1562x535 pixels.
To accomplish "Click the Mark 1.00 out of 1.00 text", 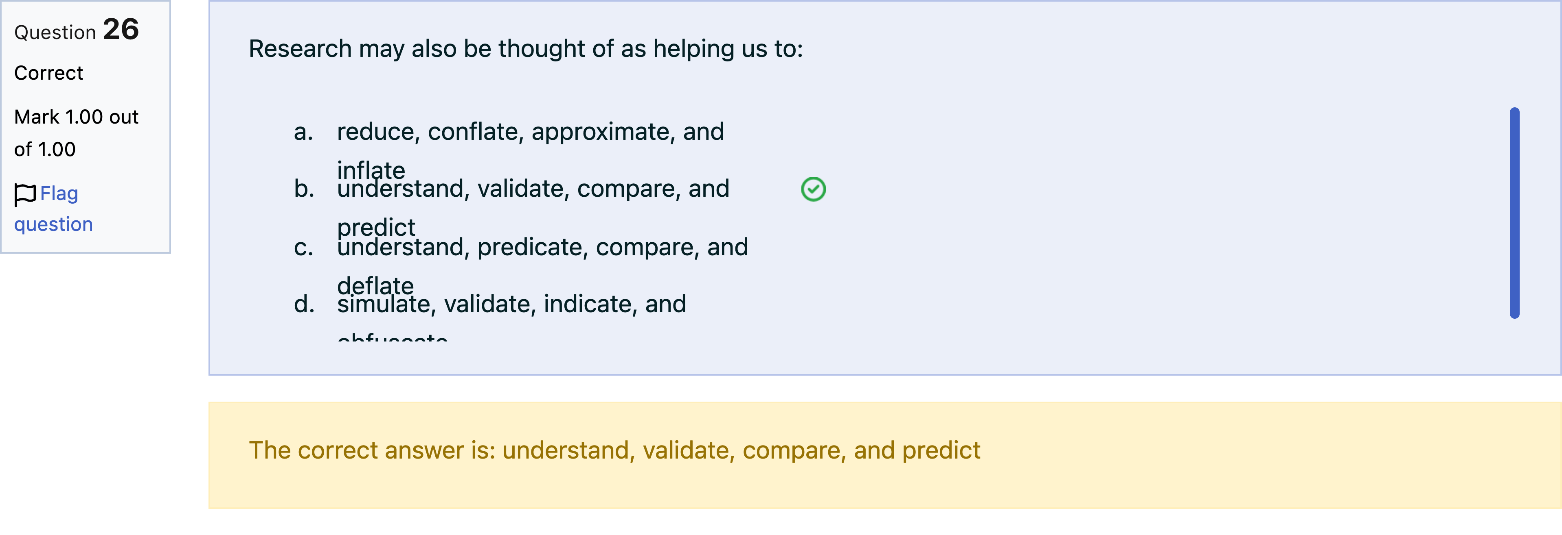I will [x=77, y=133].
